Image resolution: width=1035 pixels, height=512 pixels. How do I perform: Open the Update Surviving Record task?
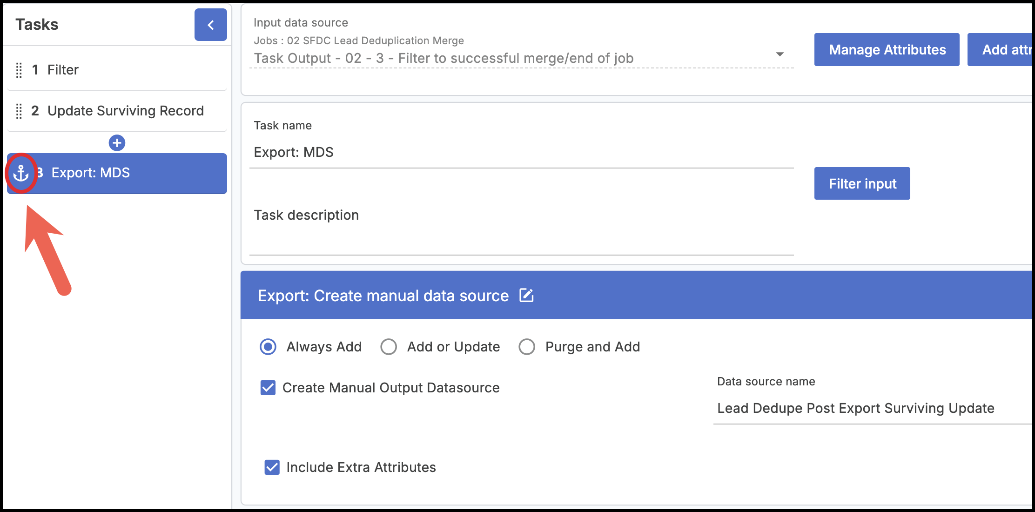126,111
